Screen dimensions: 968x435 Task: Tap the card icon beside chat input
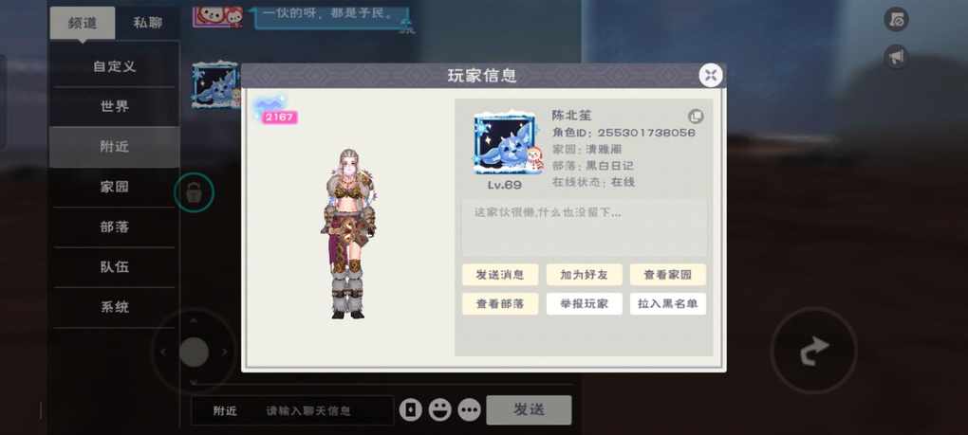coord(411,409)
